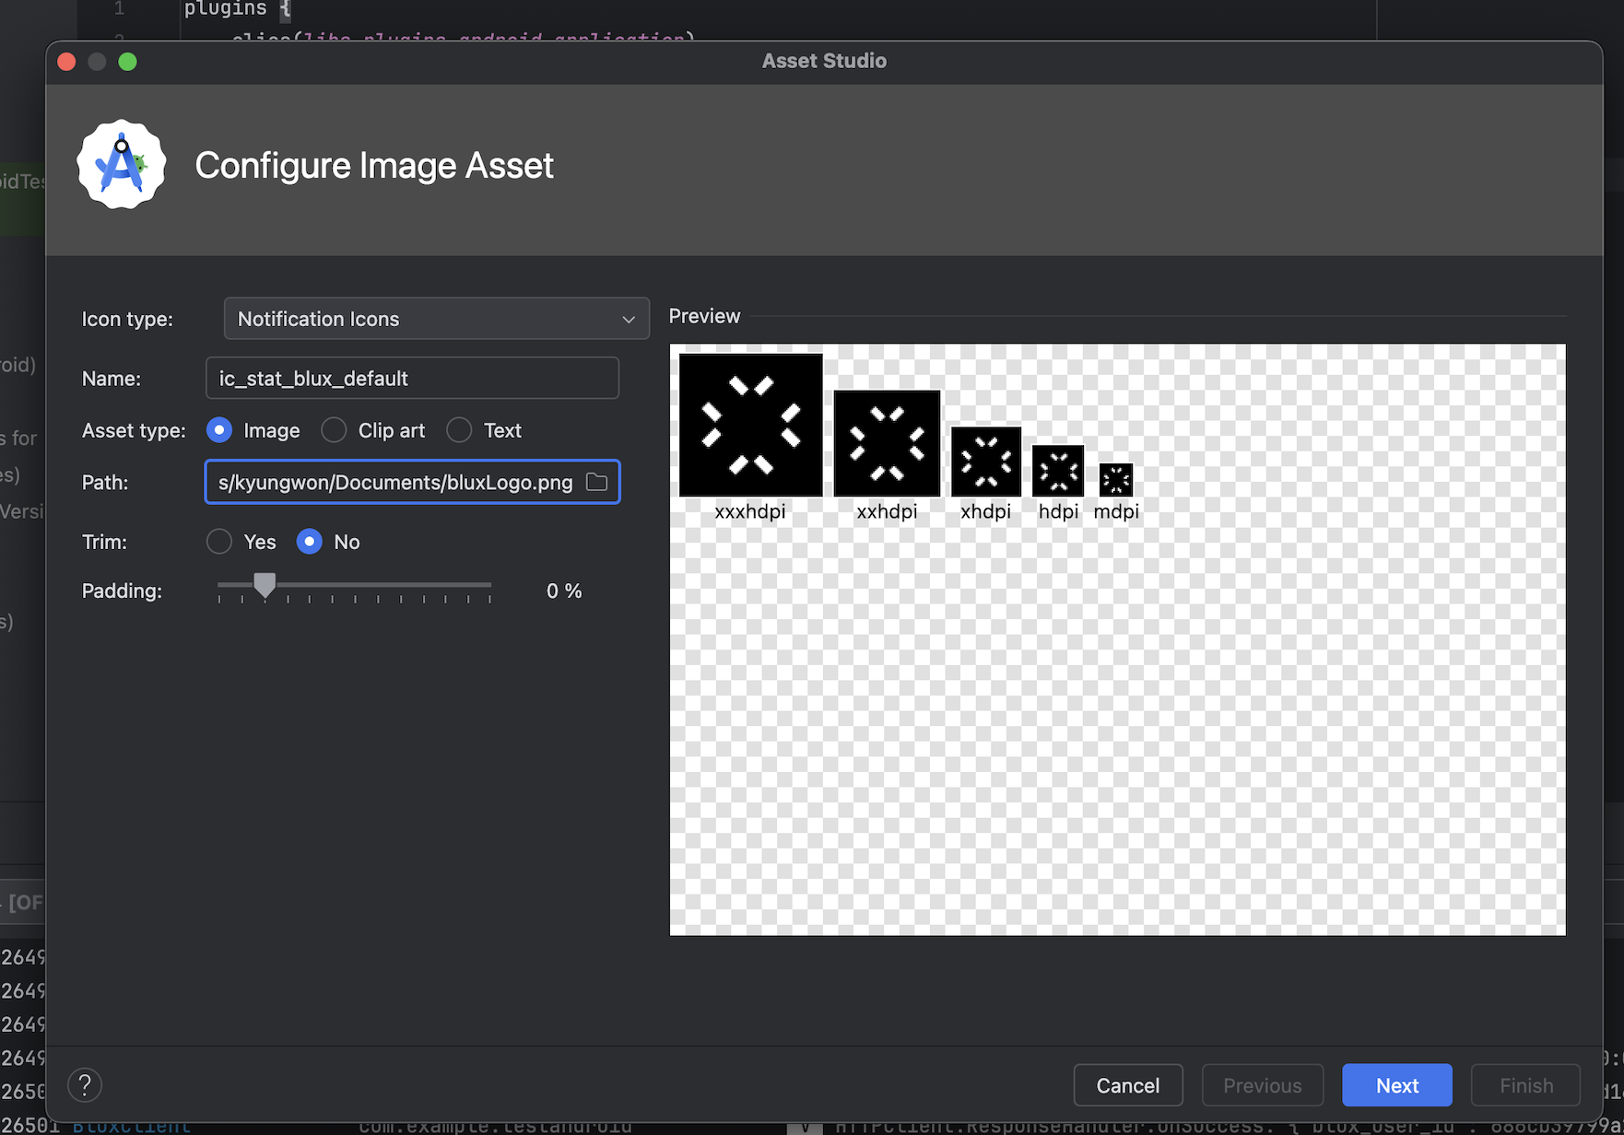This screenshot has height=1135, width=1624.
Task: Click the Next button
Action: click(1397, 1085)
